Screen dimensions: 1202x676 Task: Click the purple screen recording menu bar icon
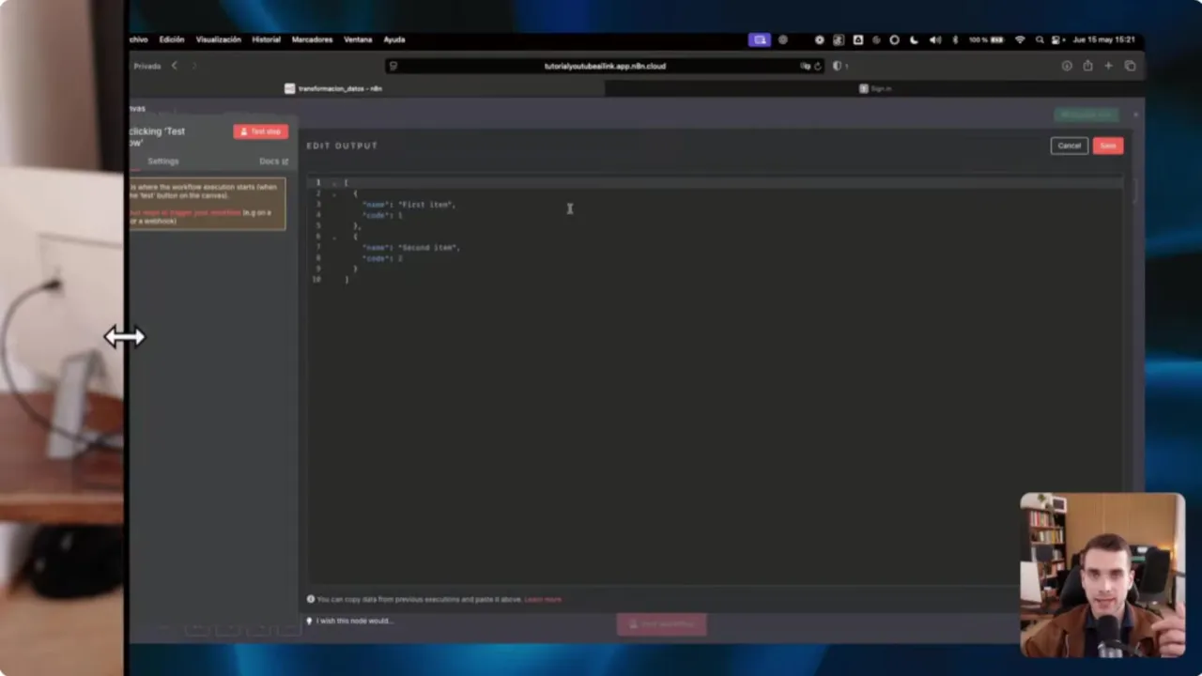(x=759, y=39)
